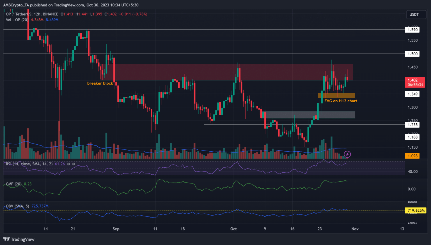This screenshot has width=431, height=245.
Task: Click the 1.349 support level label
Action: coord(412,94)
